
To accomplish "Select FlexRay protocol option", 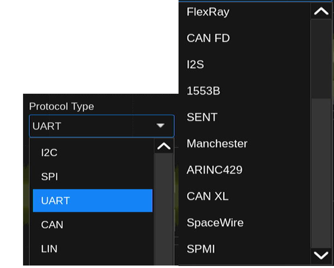I will (x=208, y=12).
